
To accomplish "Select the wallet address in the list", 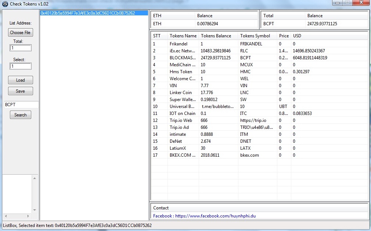I will tap(88, 13).
